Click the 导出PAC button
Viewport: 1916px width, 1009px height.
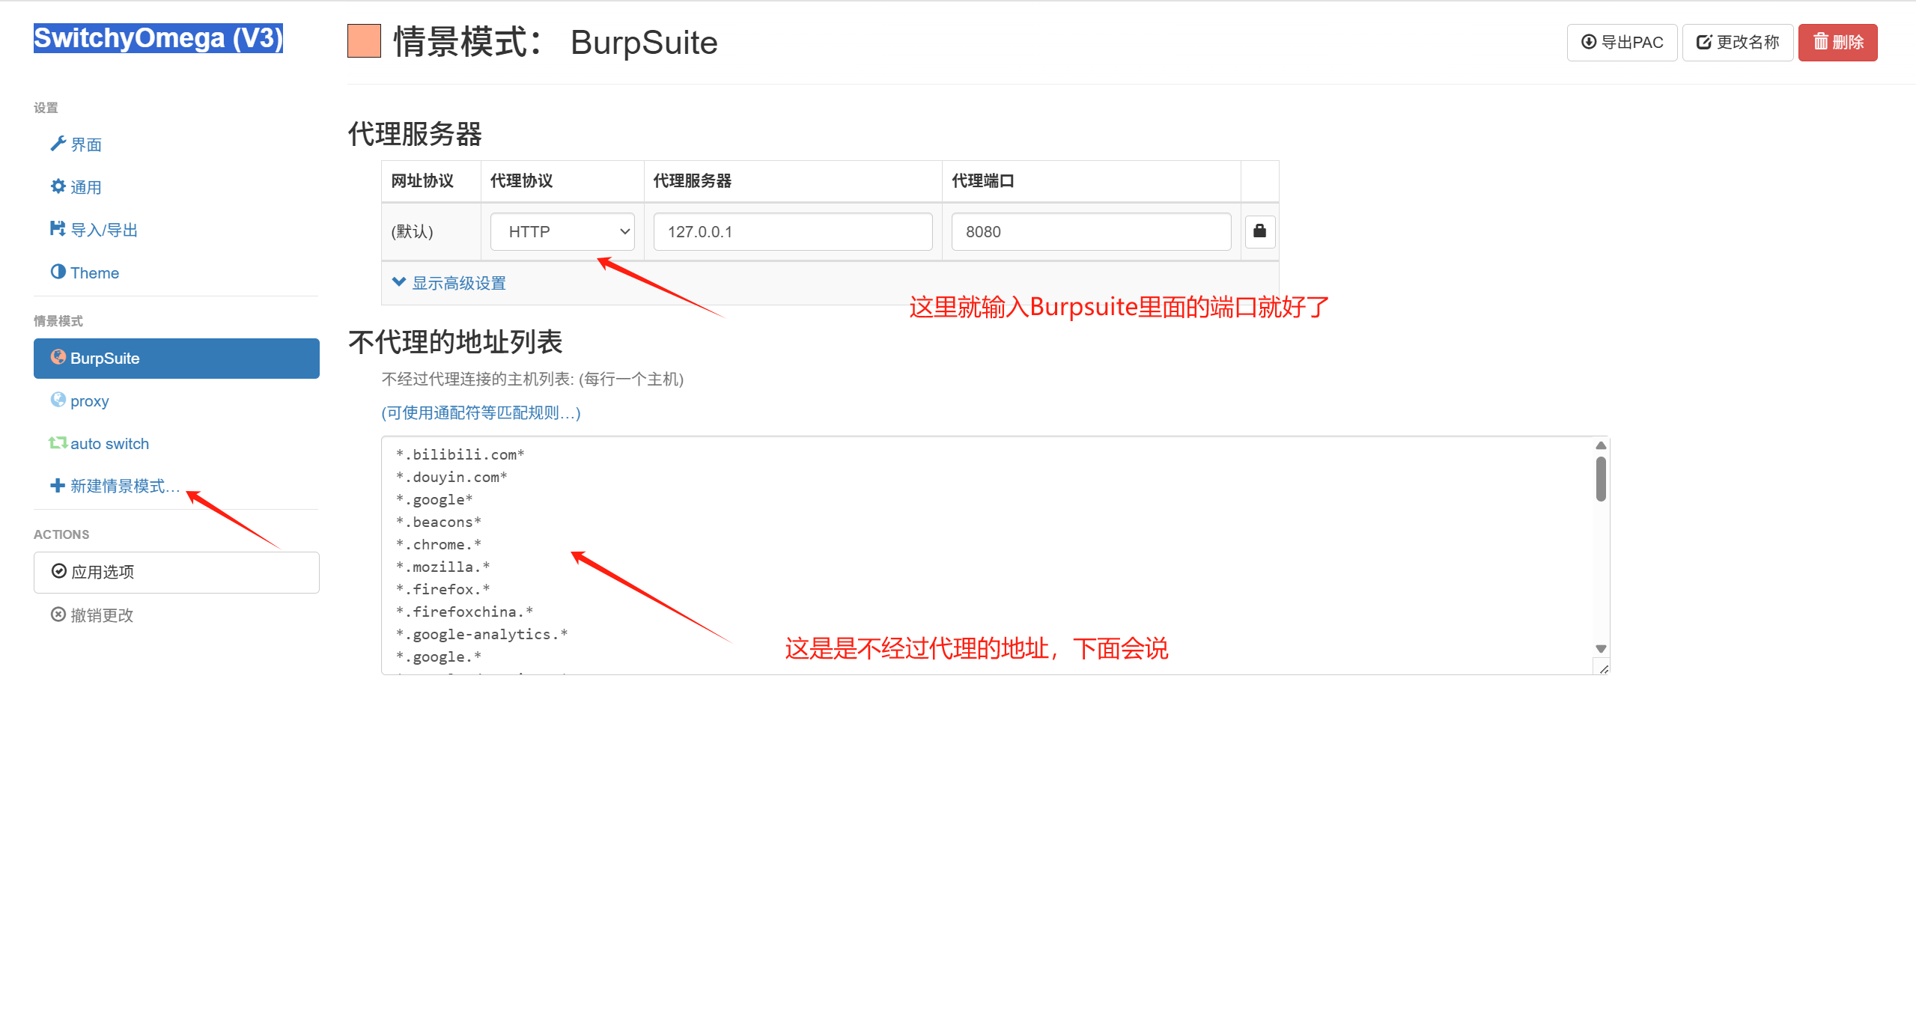click(x=1621, y=42)
